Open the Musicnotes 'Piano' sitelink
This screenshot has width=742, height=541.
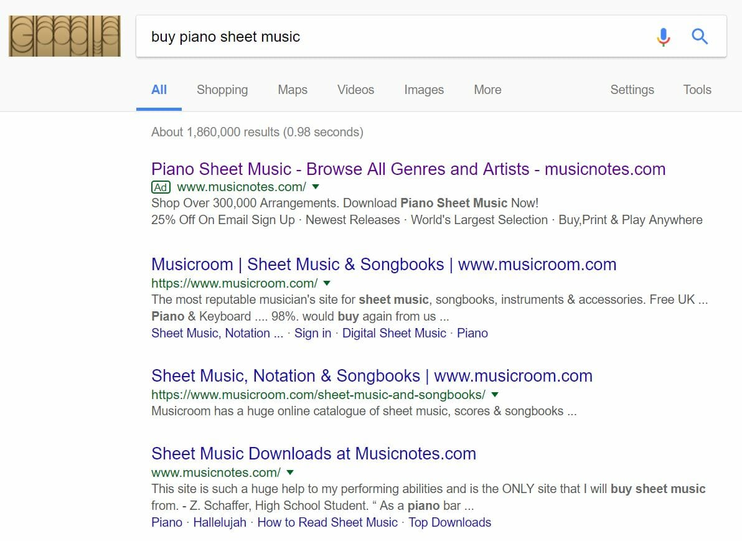(167, 522)
